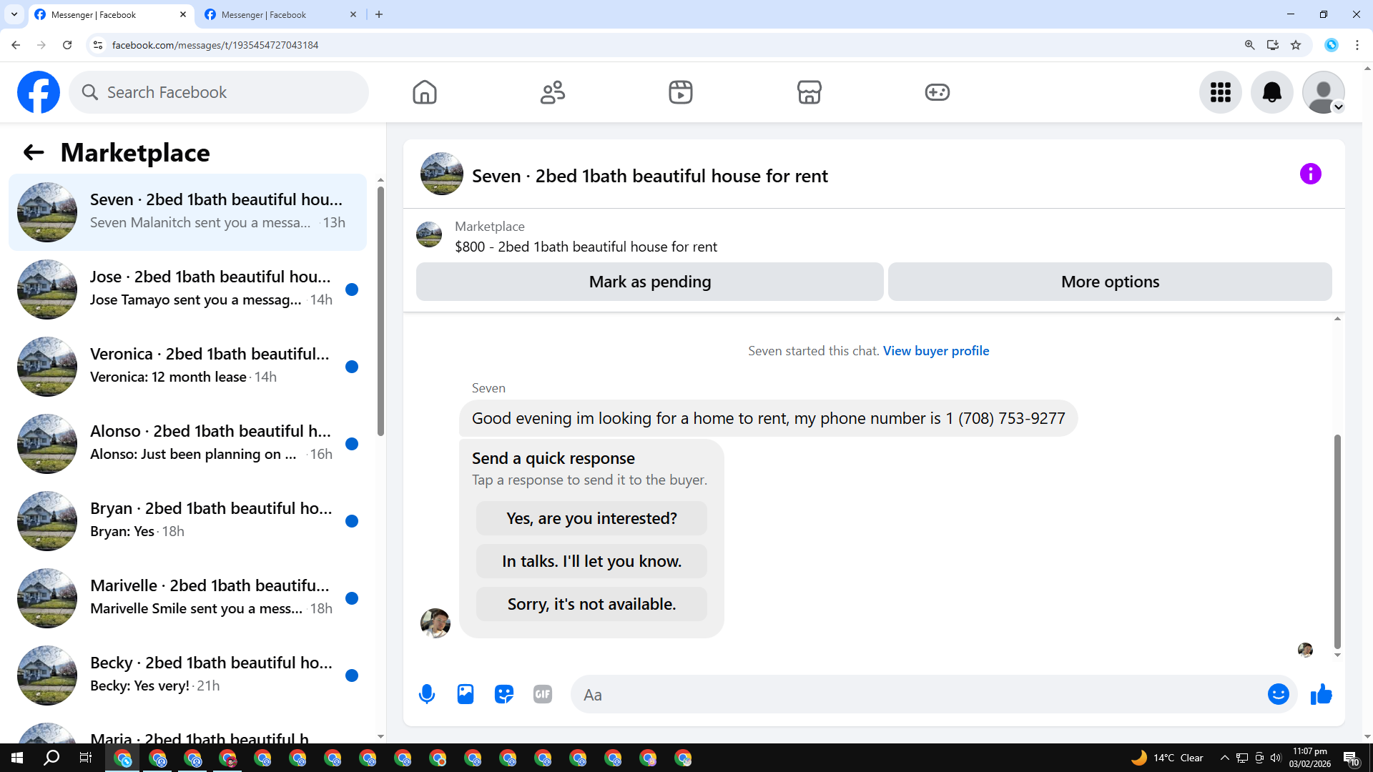Click the voice clip microphone icon
Image resolution: width=1373 pixels, height=772 pixels.
coord(427,694)
